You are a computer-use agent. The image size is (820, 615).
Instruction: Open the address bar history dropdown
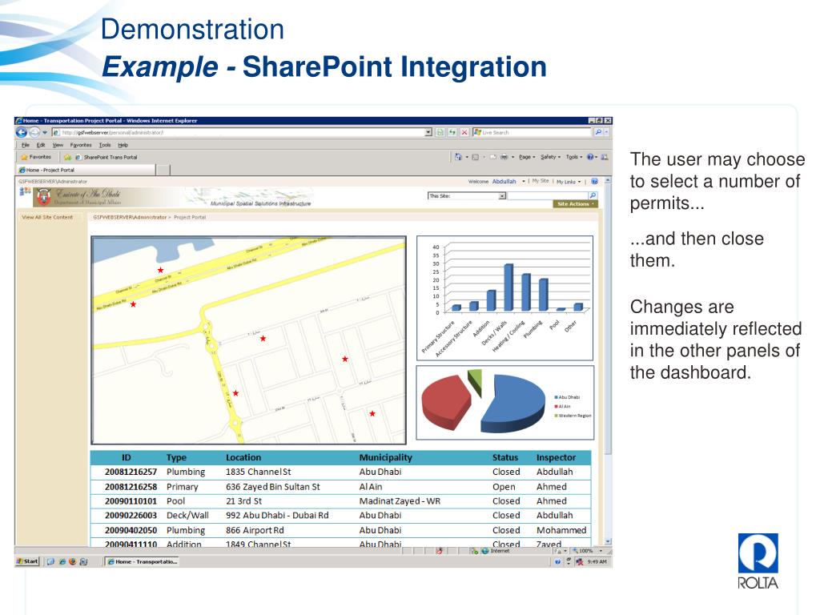pyautogui.click(x=428, y=132)
